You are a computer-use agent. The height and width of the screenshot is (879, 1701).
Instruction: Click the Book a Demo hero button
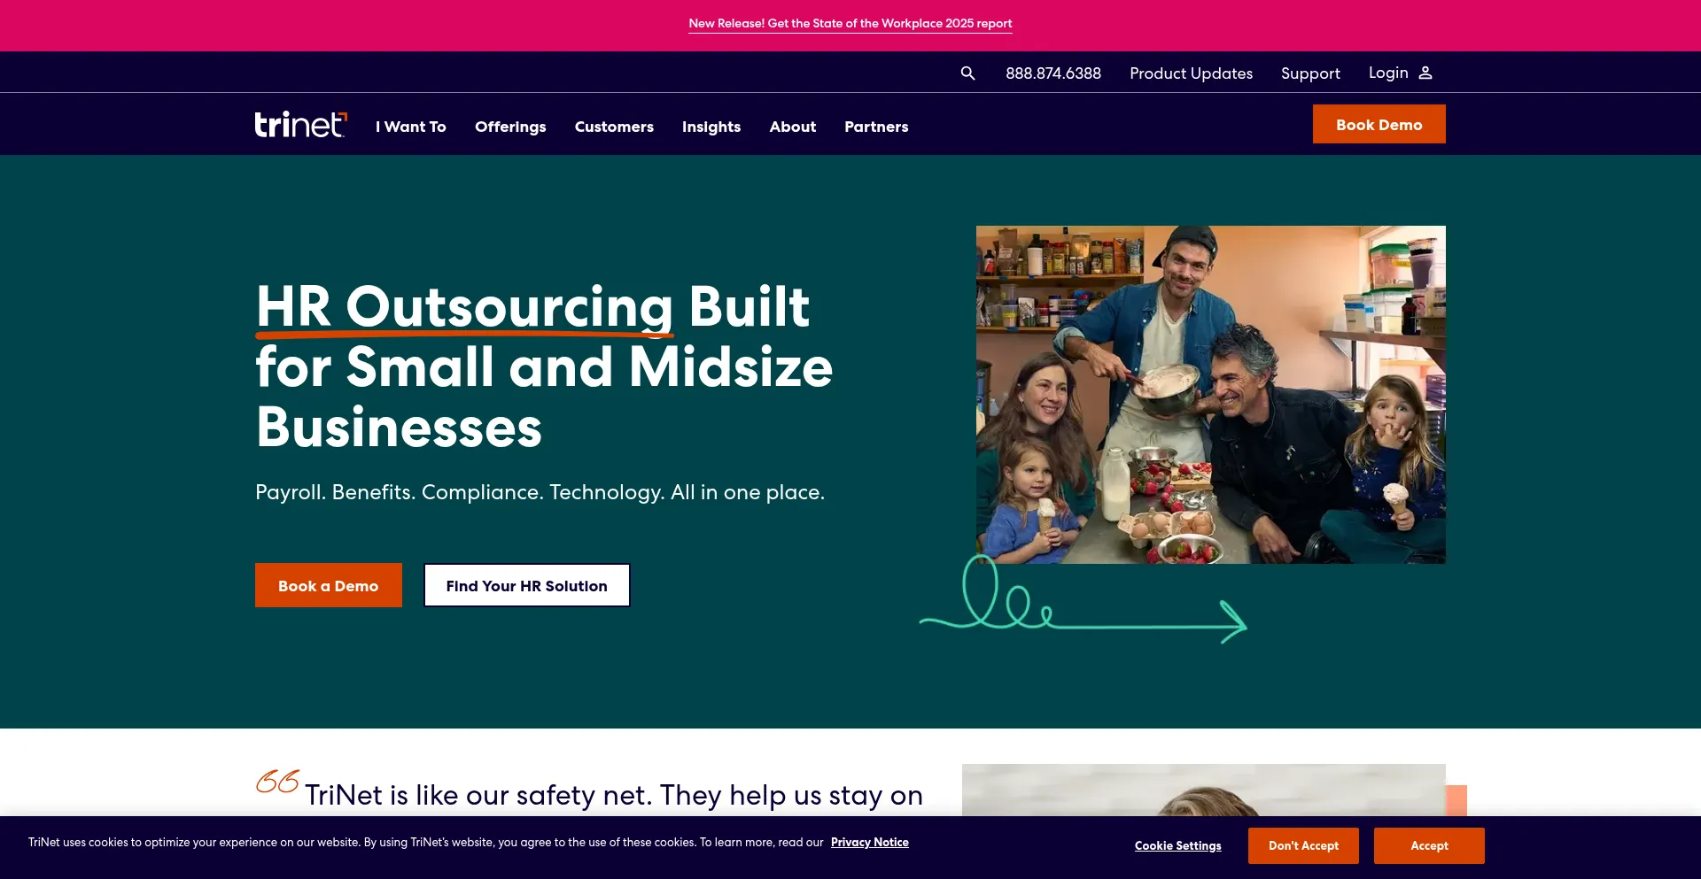point(329,585)
